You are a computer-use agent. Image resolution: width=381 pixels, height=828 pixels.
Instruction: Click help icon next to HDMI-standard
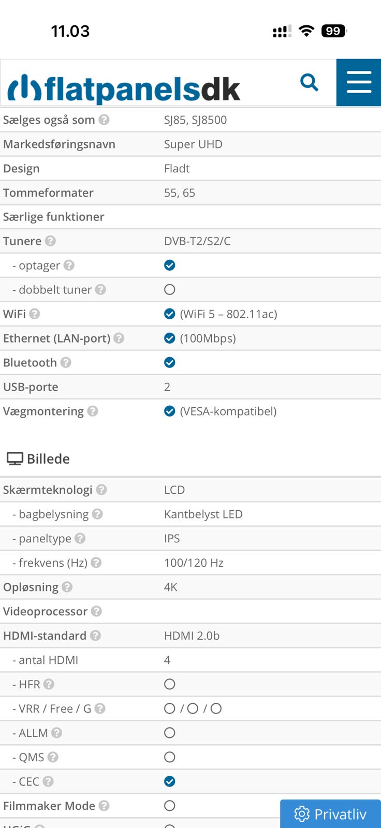click(x=95, y=636)
